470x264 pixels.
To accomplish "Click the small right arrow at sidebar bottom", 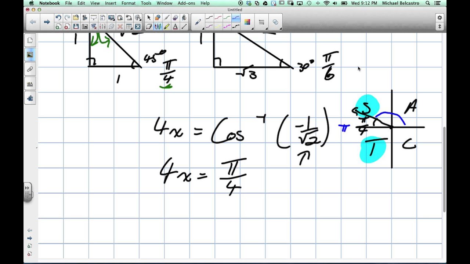I will (x=30, y=238).
